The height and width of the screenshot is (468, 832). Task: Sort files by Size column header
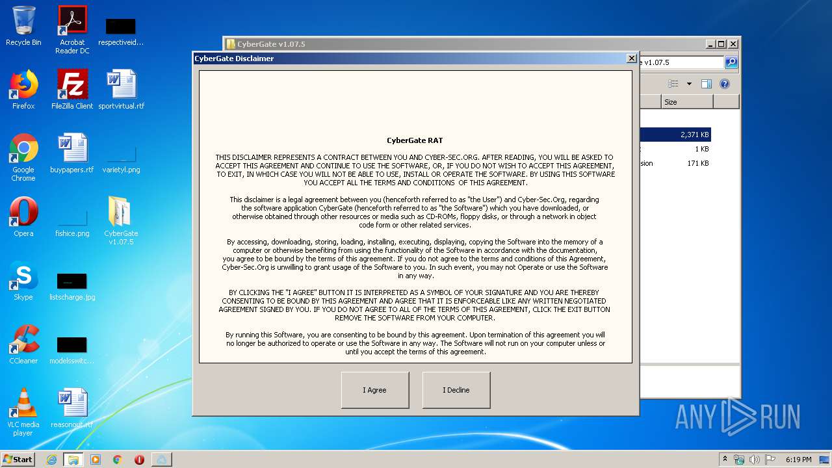coord(687,102)
